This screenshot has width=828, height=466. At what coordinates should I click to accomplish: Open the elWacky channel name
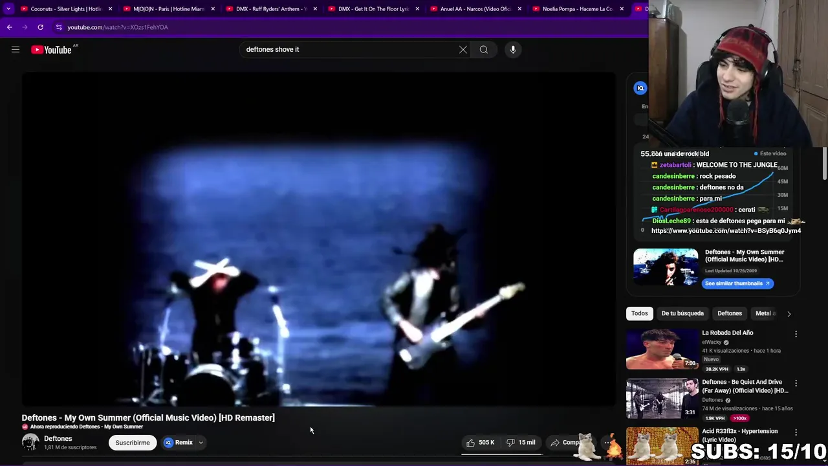click(x=712, y=342)
